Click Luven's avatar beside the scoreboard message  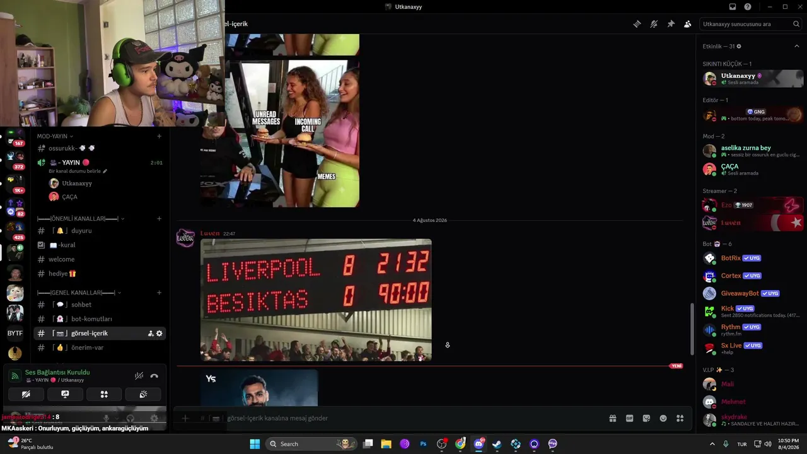point(185,238)
